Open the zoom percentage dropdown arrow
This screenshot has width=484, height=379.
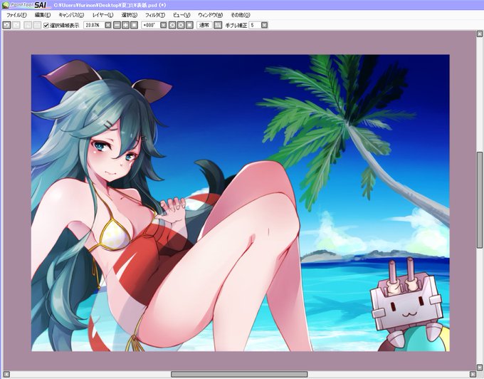point(107,26)
